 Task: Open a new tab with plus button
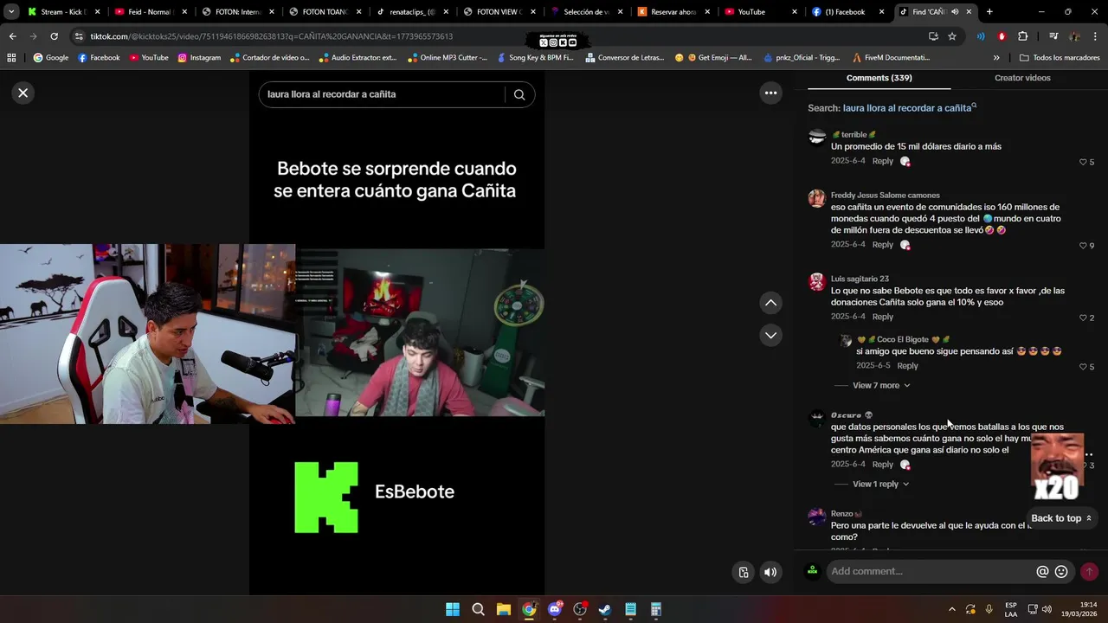(989, 12)
